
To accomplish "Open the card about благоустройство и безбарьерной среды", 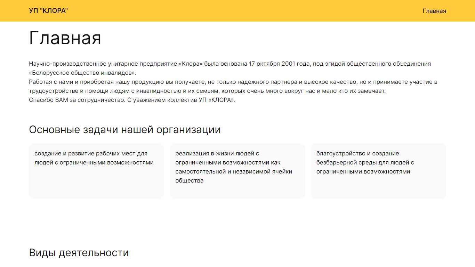I will tap(378, 171).
